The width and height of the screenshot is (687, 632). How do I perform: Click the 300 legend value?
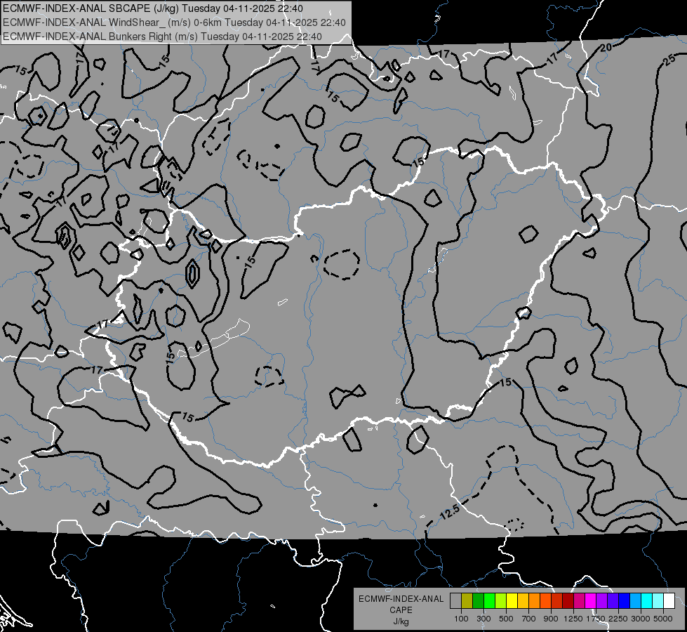(483, 619)
